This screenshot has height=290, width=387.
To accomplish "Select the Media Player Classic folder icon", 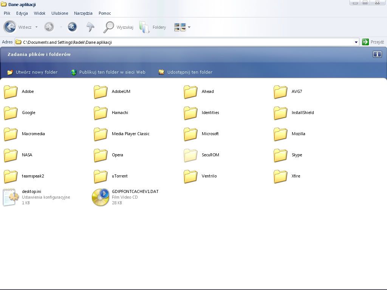I will coord(101,134).
